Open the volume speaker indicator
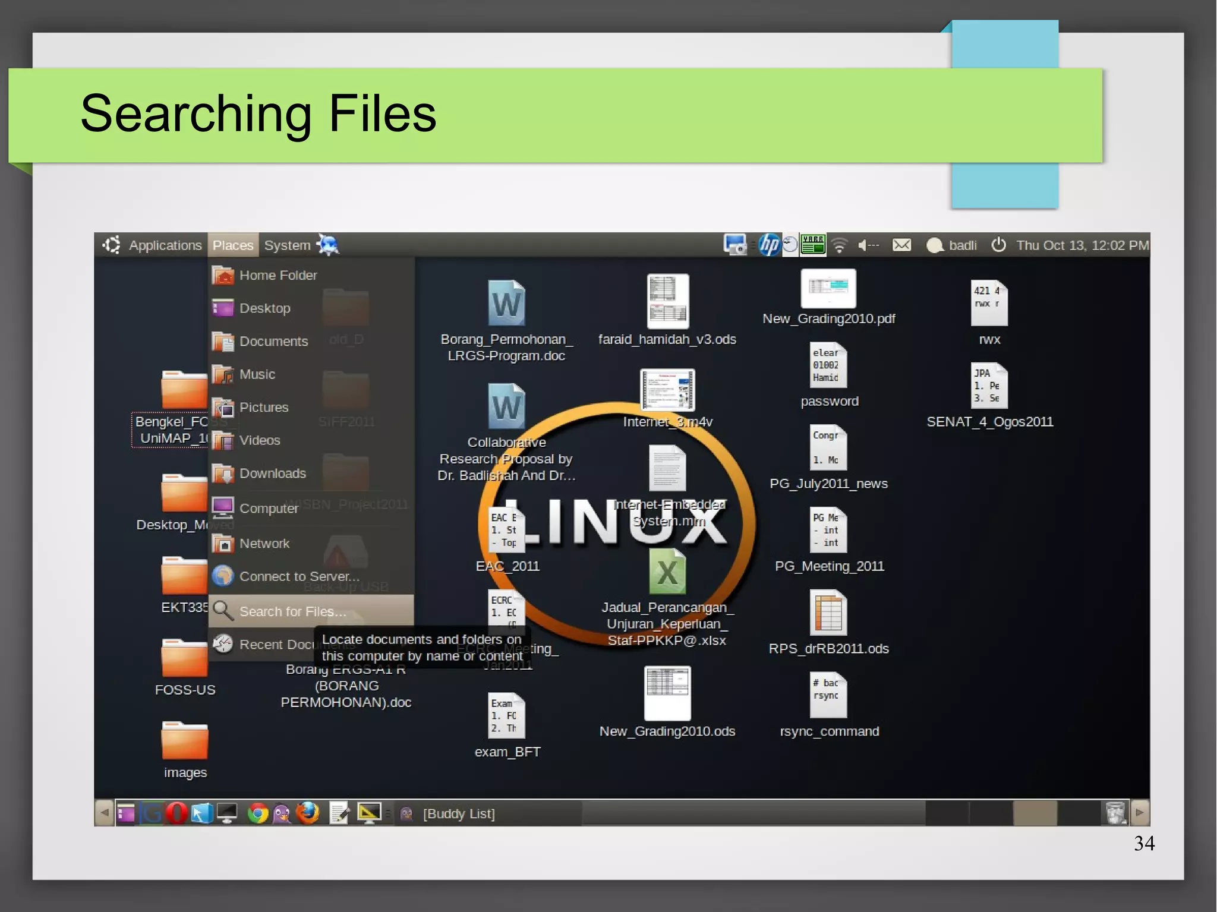The width and height of the screenshot is (1217, 912). [x=868, y=245]
